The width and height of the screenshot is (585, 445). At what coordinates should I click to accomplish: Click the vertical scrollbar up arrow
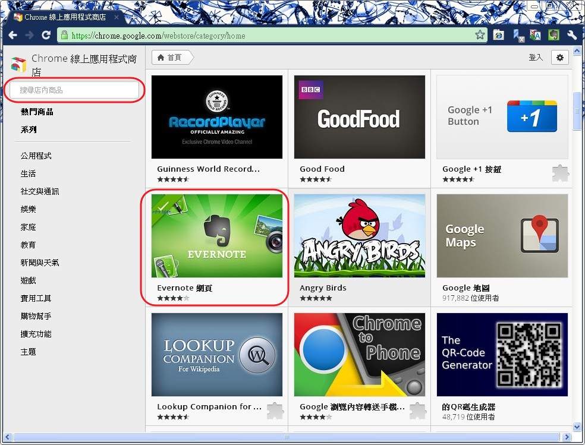coord(577,51)
